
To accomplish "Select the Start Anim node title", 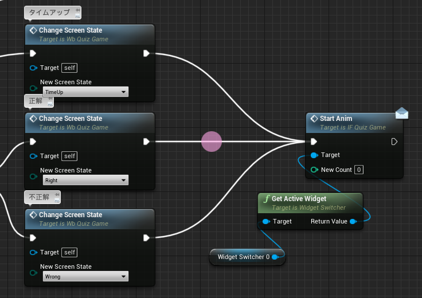I will (336, 118).
